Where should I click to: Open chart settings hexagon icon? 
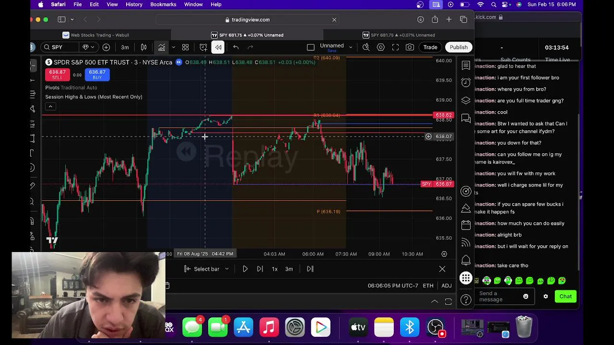point(381,47)
